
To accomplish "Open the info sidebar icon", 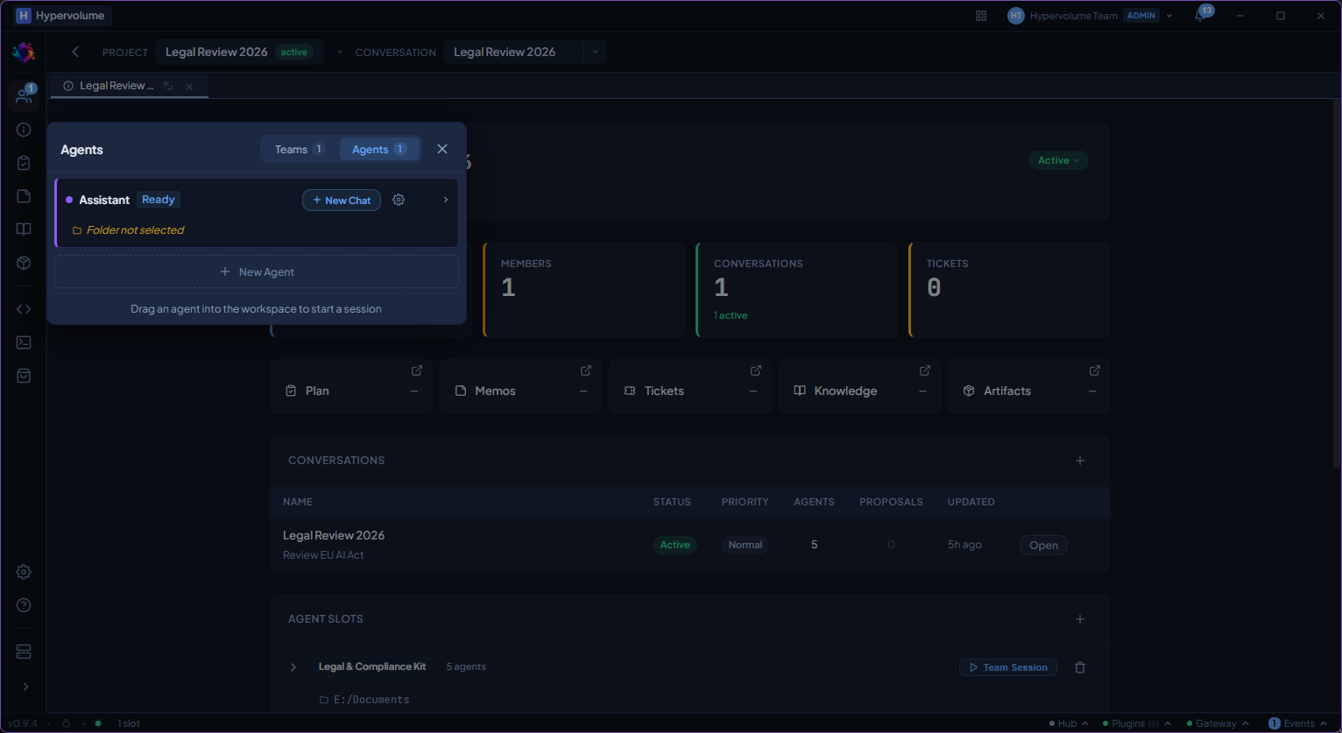I will 24,130.
